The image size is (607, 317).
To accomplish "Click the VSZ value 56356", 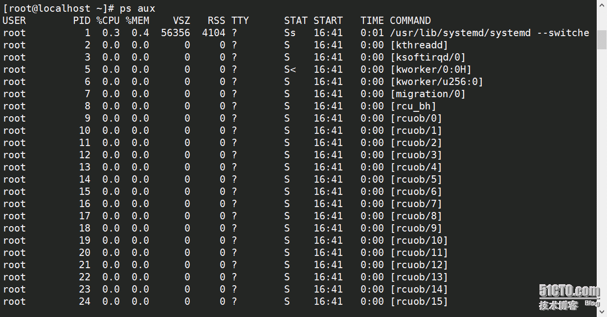I will coord(176,33).
